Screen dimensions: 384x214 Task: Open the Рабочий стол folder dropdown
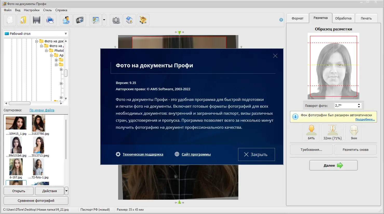pos(66,34)
